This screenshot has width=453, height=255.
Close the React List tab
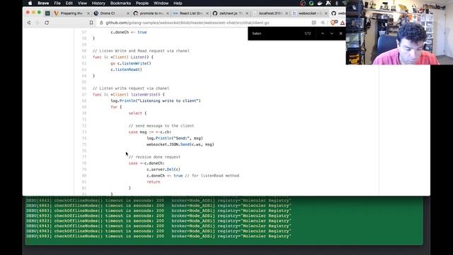click(x=207, y=13)
